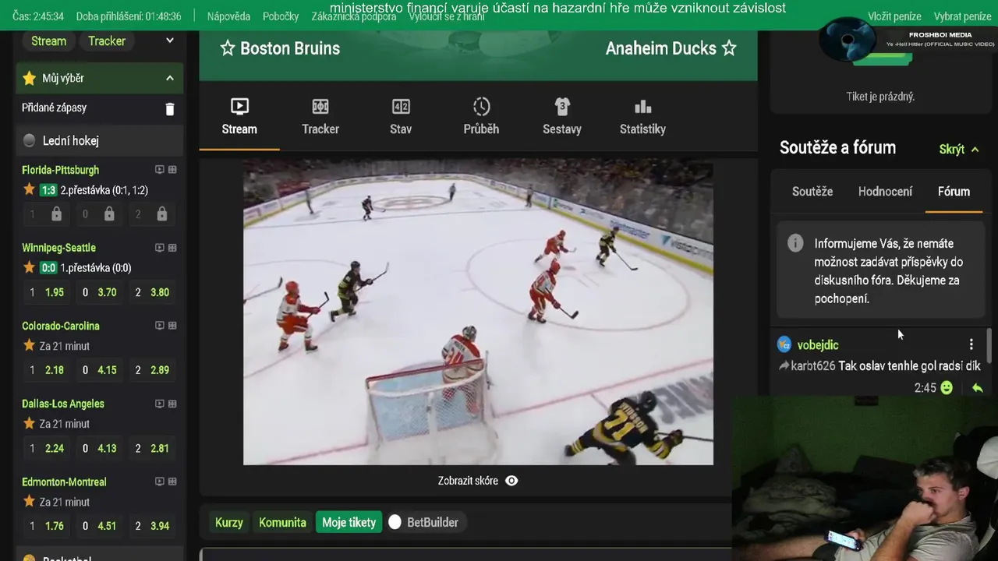Image resolution: width=998 pixels, height=561 pixels.
Task: Select the Soutěže tab
Action: pyautogui.click(x=812, y=192)
